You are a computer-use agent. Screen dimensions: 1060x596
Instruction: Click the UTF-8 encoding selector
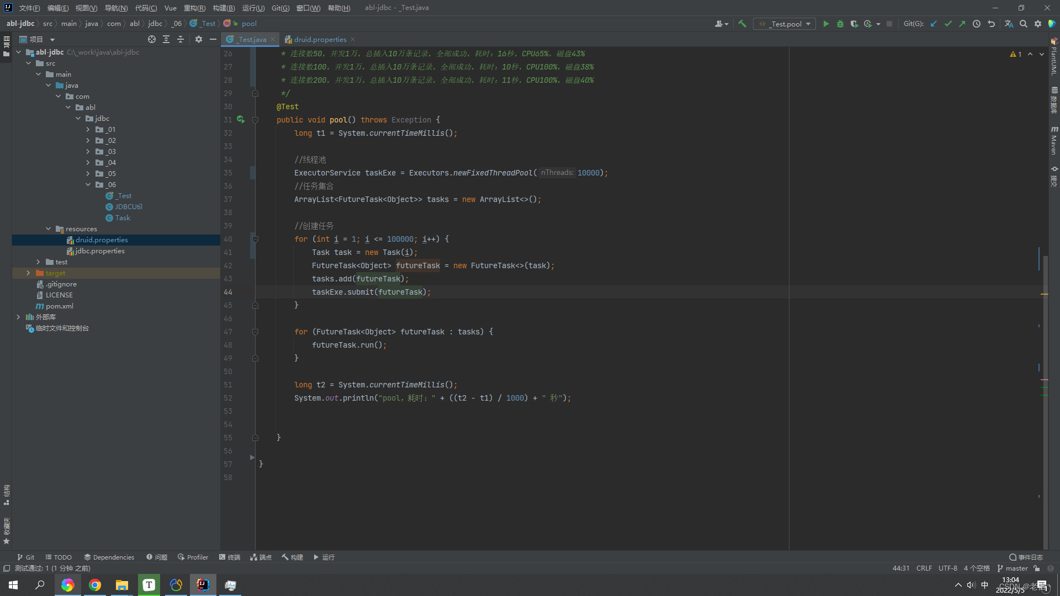pos(948,568)
